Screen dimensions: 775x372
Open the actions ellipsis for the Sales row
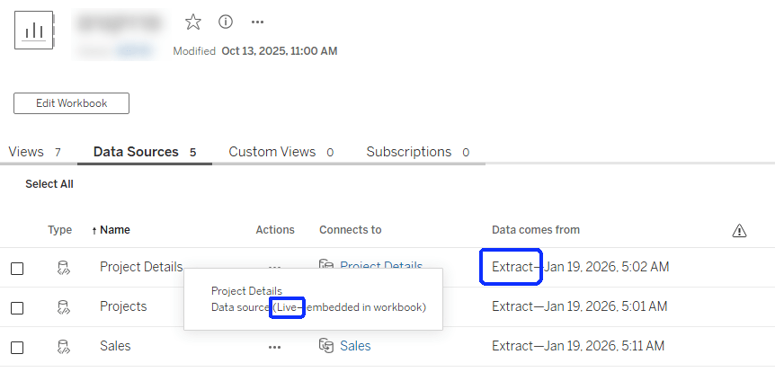[x=274, y=346]
